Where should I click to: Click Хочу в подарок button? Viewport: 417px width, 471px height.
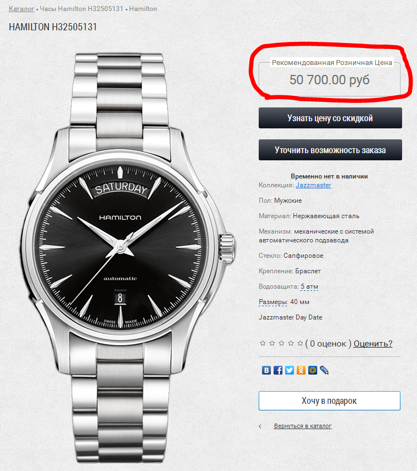pyautogui.click(x=329, y=400)
